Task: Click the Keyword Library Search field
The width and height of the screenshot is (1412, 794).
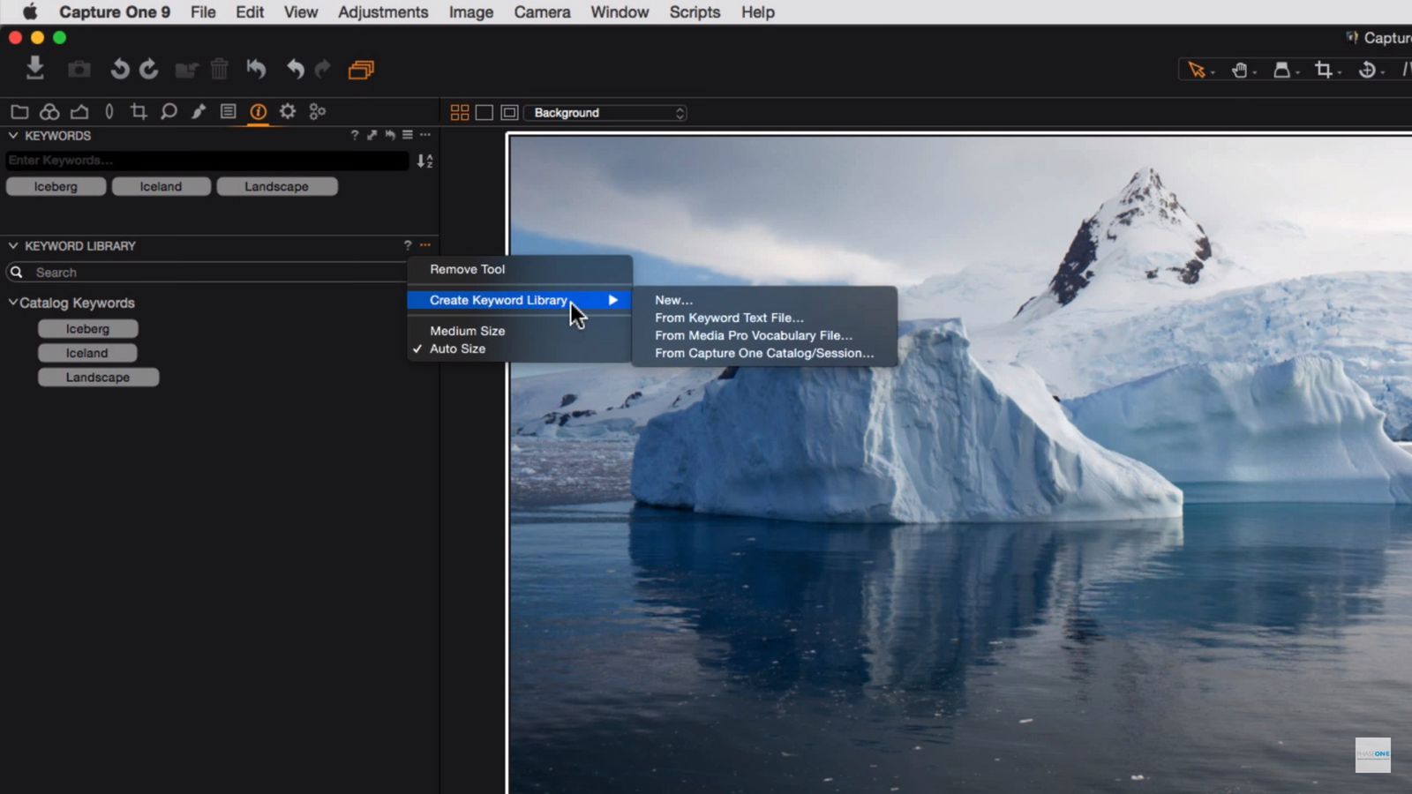Action: tap(207, 273)
